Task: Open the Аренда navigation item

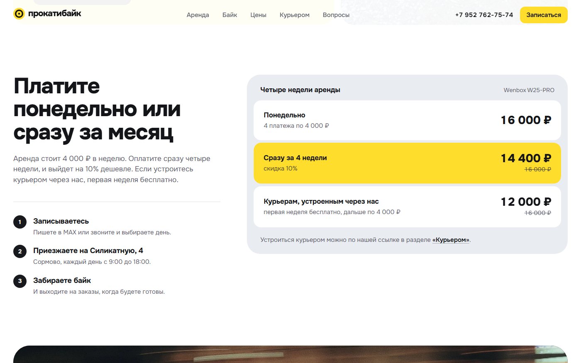Action: point(198,15)
